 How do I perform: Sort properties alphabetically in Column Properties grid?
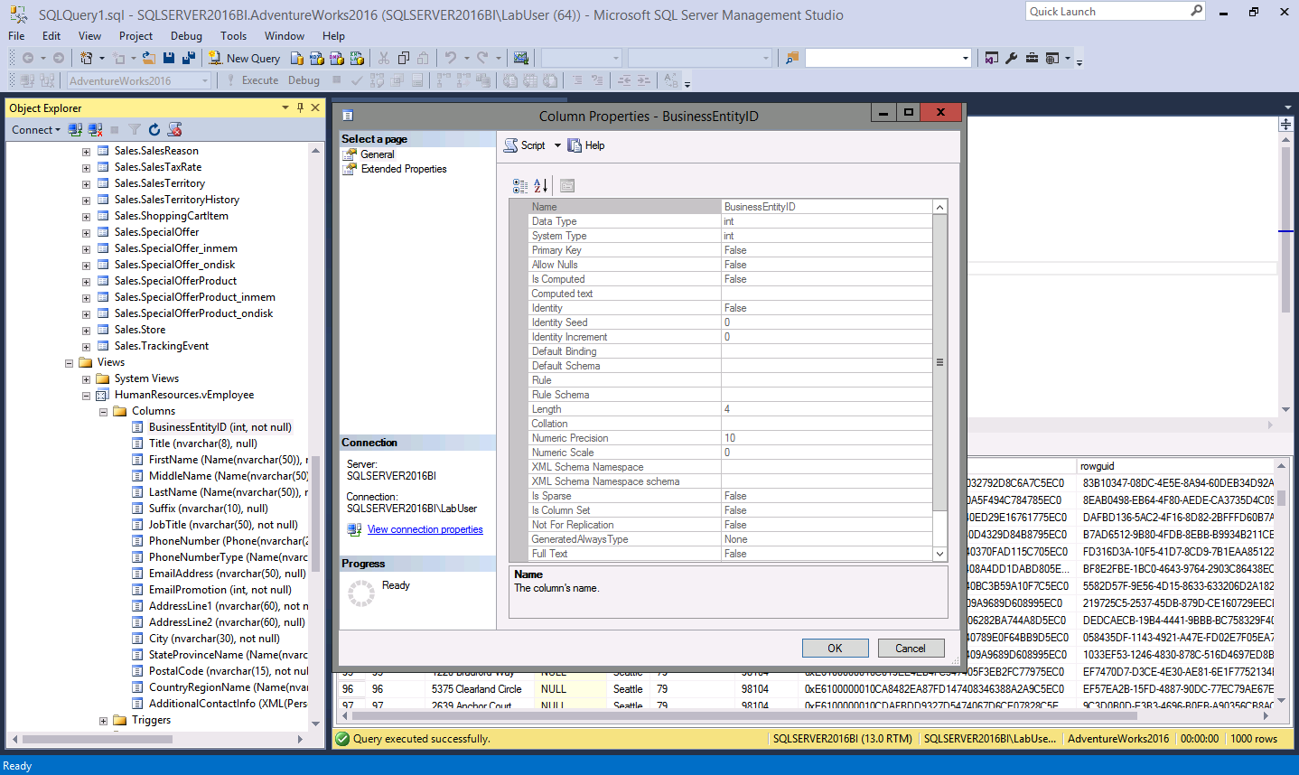[x=539, y=186]
